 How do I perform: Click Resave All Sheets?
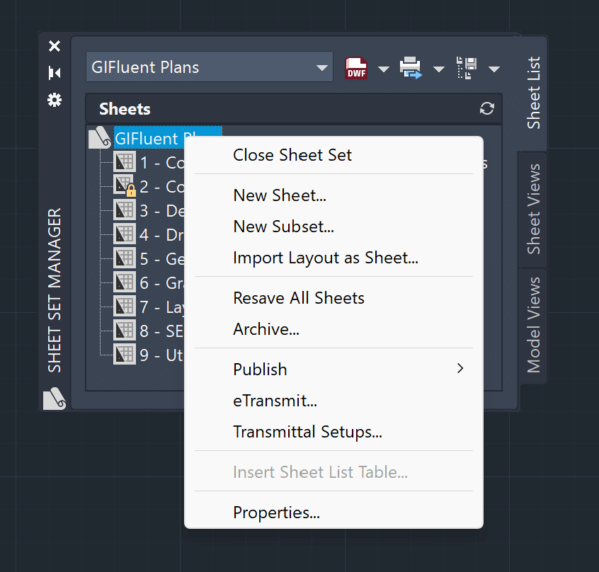[x=298, y=298]
